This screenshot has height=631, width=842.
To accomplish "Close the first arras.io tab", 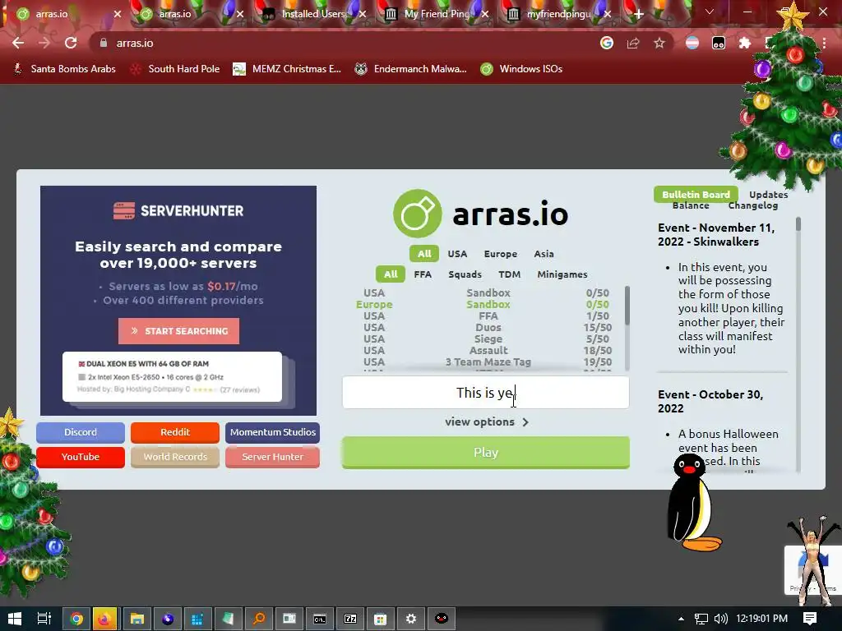I will tap(118, 14).
